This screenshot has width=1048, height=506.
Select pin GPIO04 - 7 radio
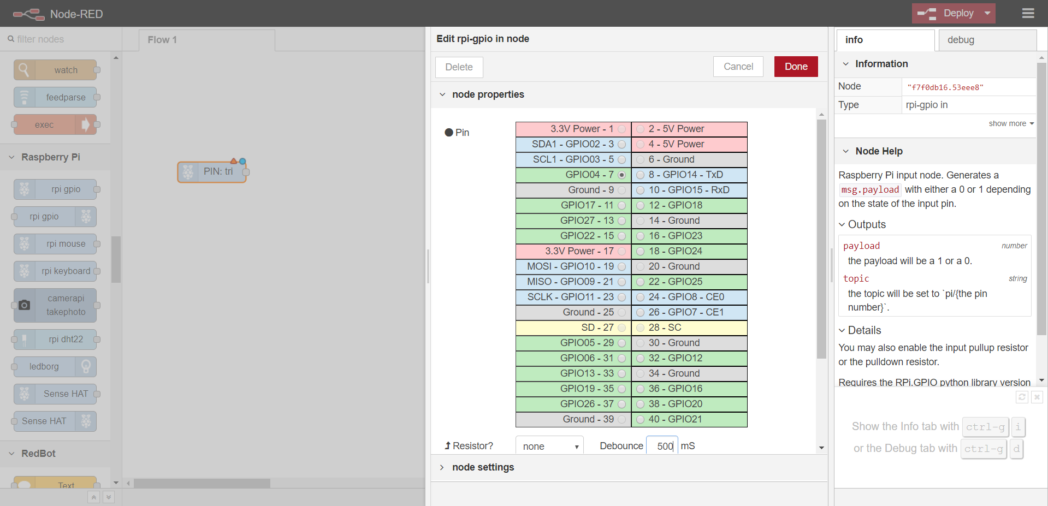(x=621, y=175)
